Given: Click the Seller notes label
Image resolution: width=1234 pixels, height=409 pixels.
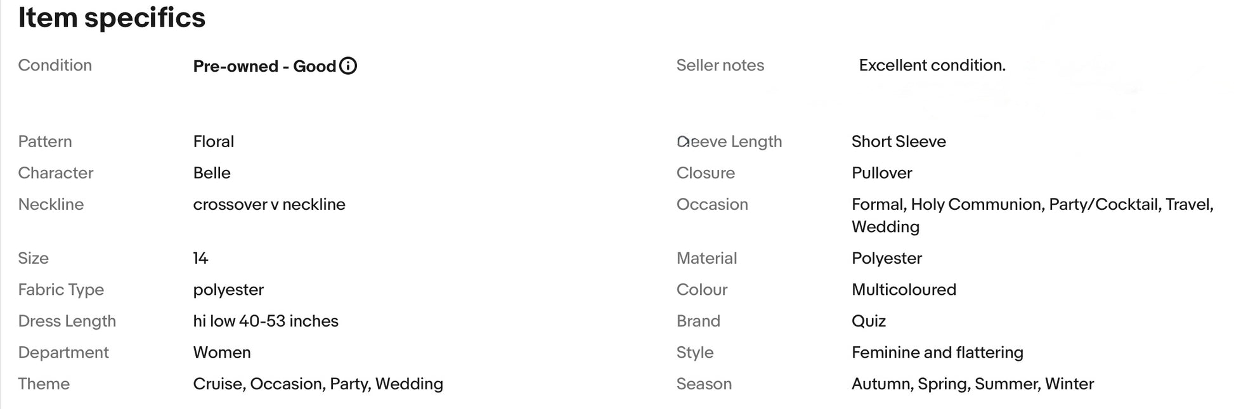Looking at the screenshot, I should [720, 65].
